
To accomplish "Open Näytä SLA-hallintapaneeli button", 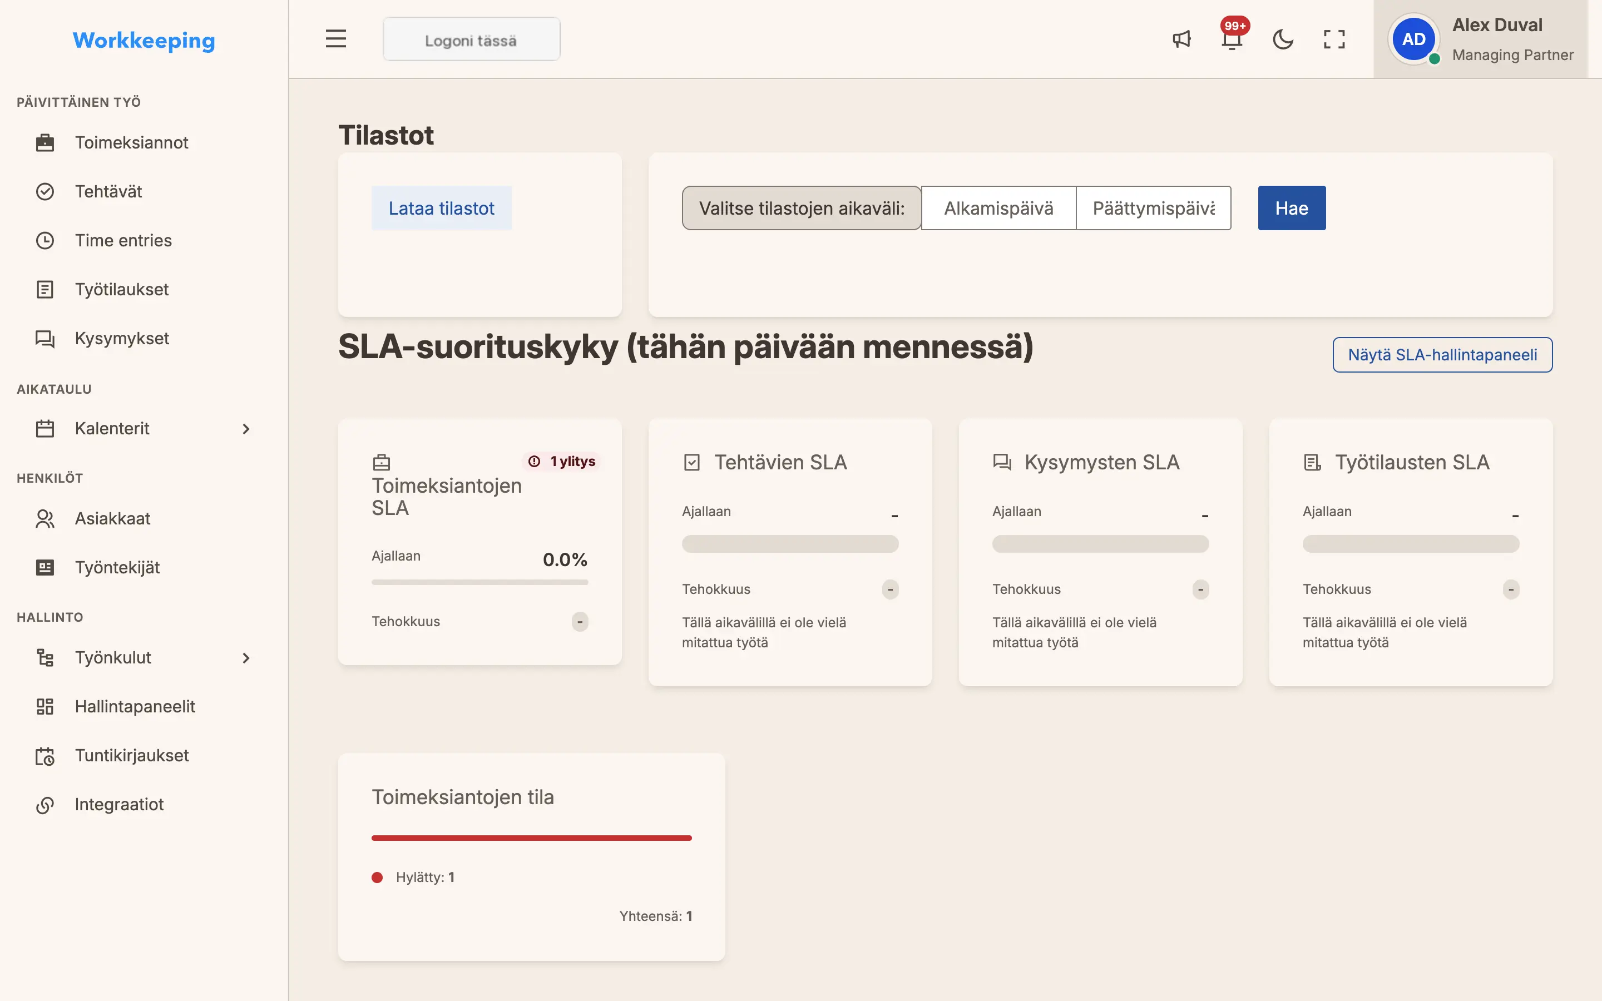I will click(1442, 355).
